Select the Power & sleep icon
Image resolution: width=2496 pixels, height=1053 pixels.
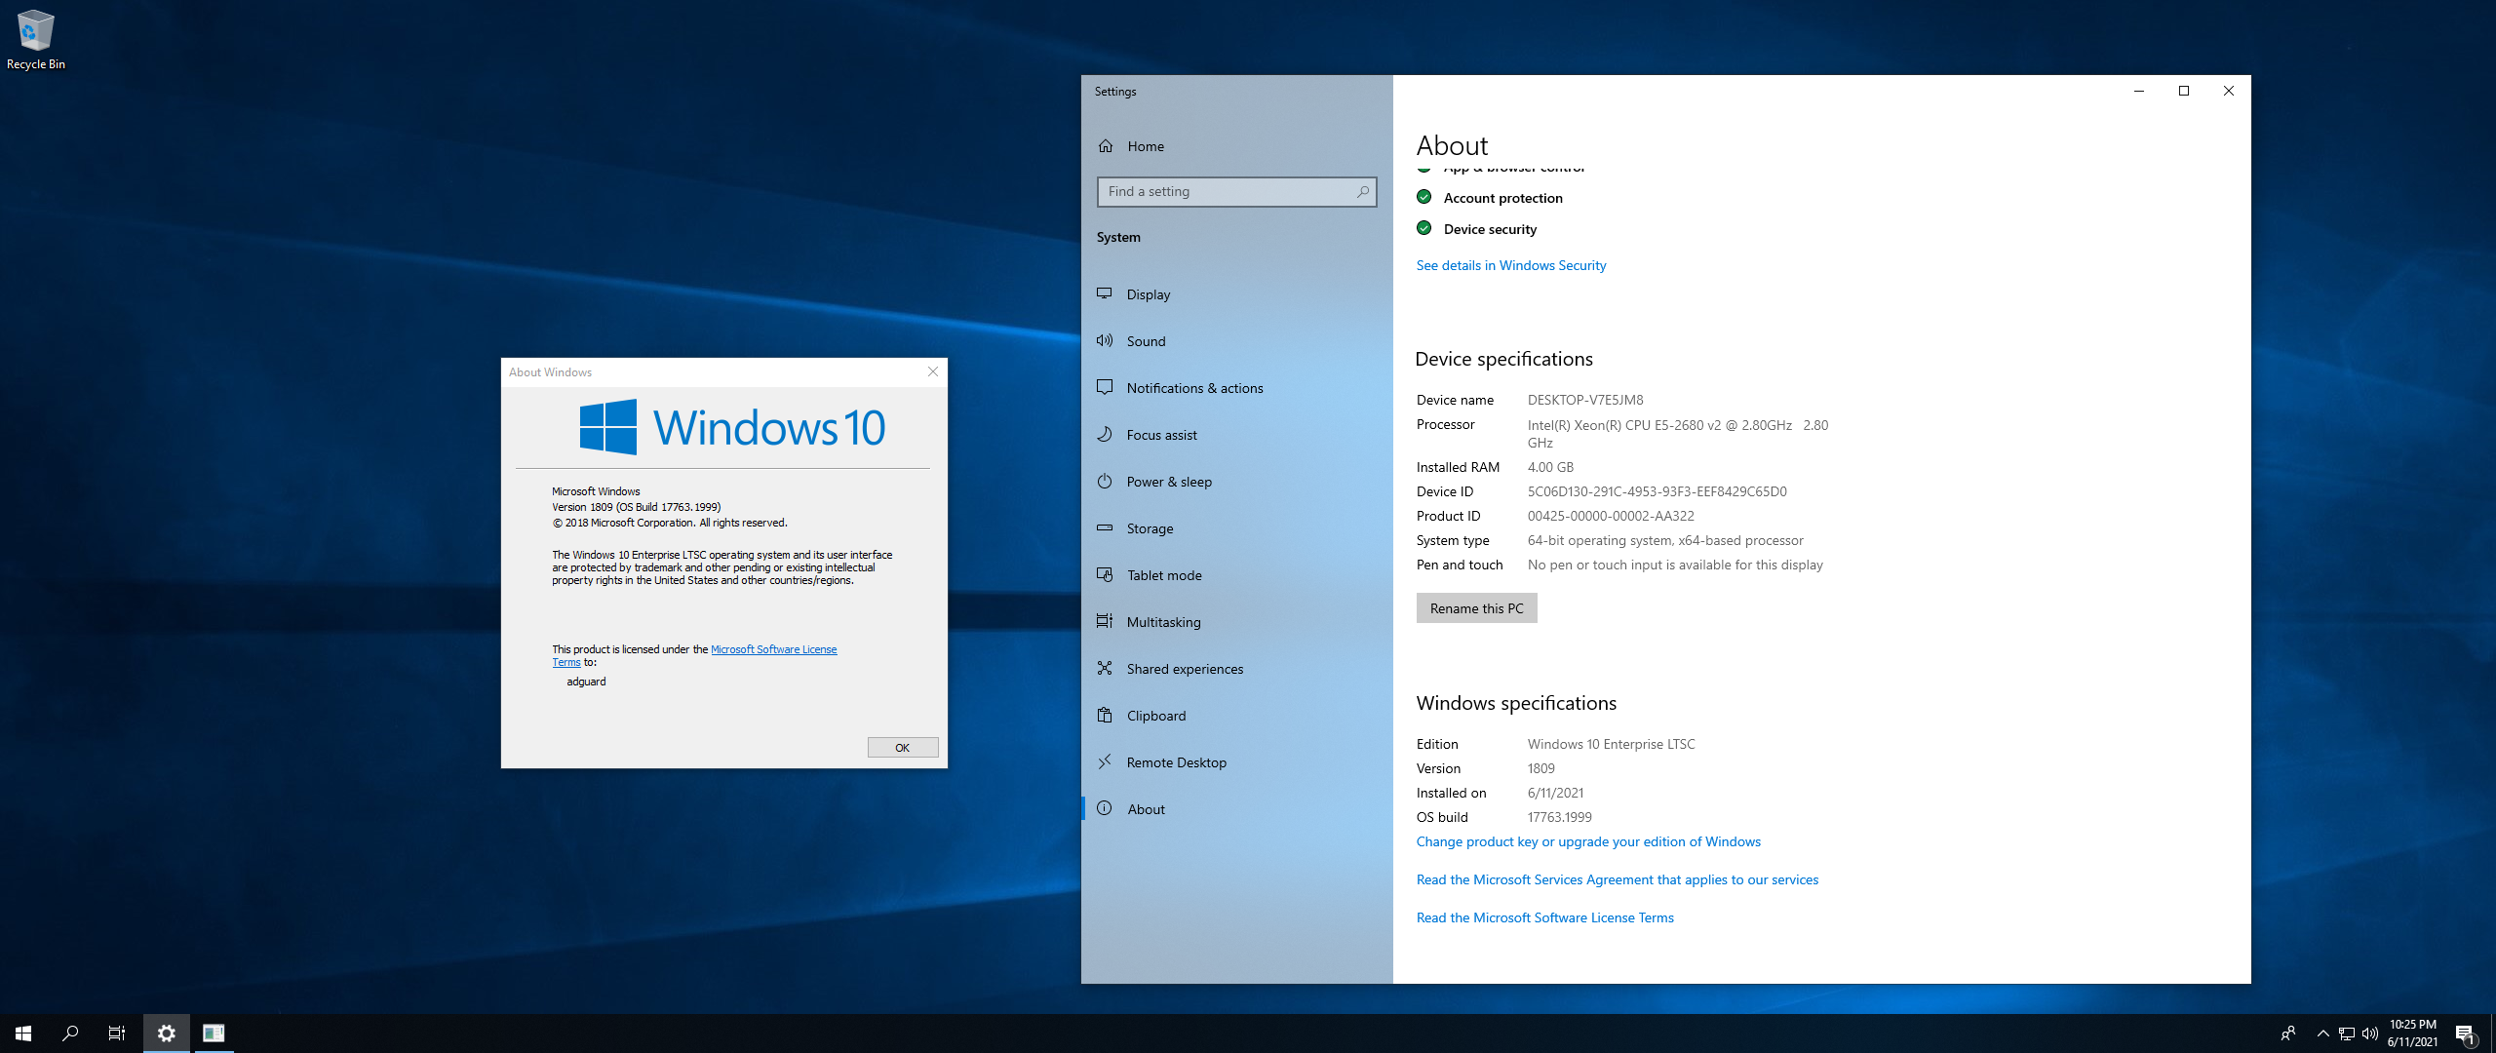[x=1105, y=481]
